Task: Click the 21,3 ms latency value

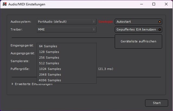Action: tap(105, 69)
